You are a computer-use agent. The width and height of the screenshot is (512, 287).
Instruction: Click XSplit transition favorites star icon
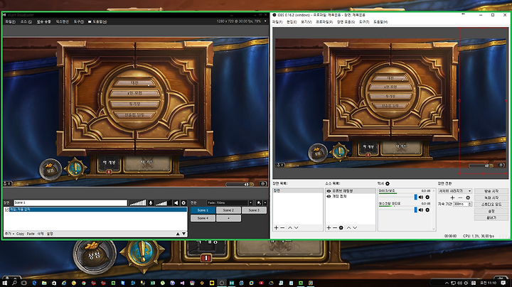259,203
